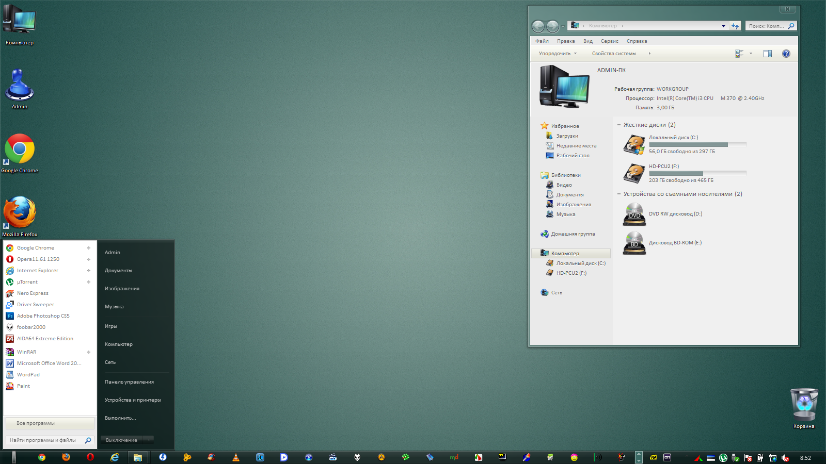Click 'Найти программы и файлы' search field

[44, 440]
